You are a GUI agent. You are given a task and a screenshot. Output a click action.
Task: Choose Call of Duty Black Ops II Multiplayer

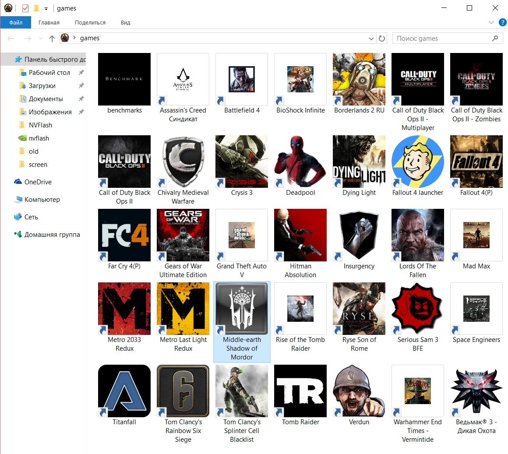coord(418,79)
